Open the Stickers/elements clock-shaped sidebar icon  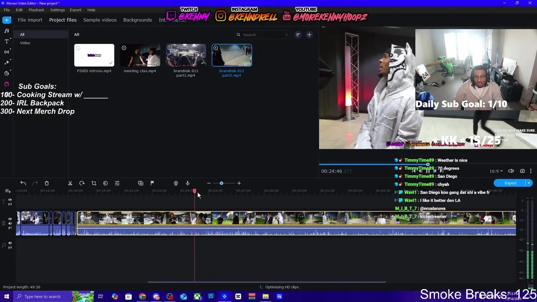click(x=7, y=73)
